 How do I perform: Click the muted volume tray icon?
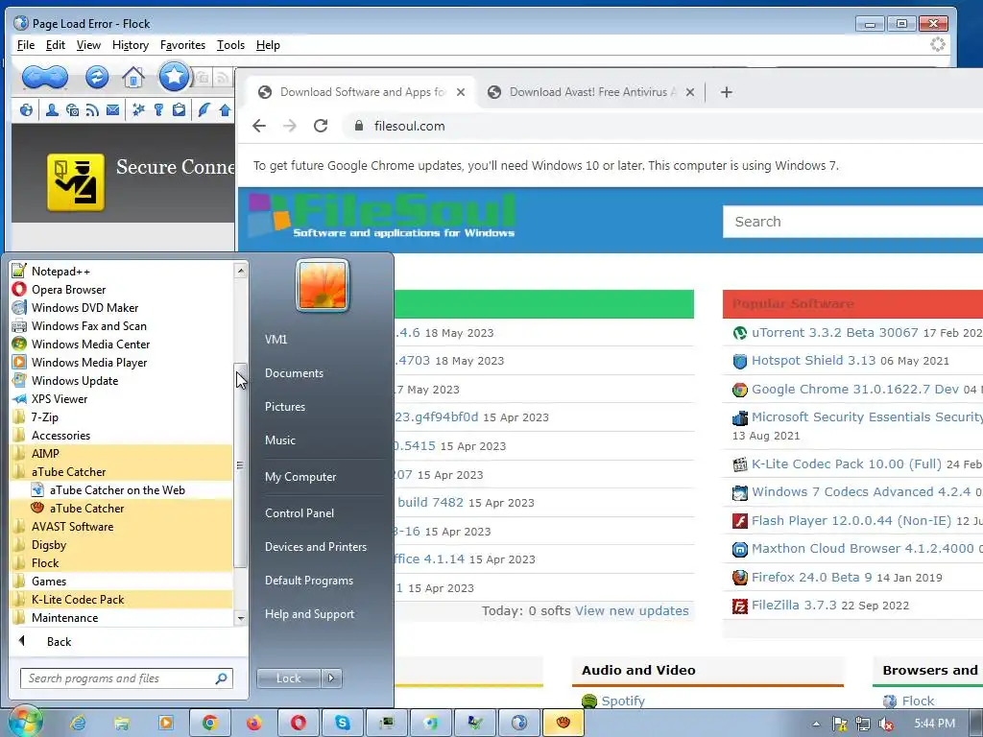click(x=886, y=724)
